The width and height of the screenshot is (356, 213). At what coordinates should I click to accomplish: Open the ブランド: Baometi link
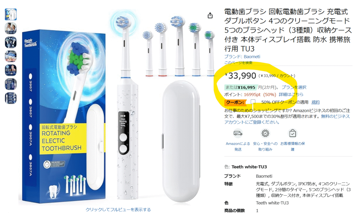pyautogui.click(x=242, y=57)
